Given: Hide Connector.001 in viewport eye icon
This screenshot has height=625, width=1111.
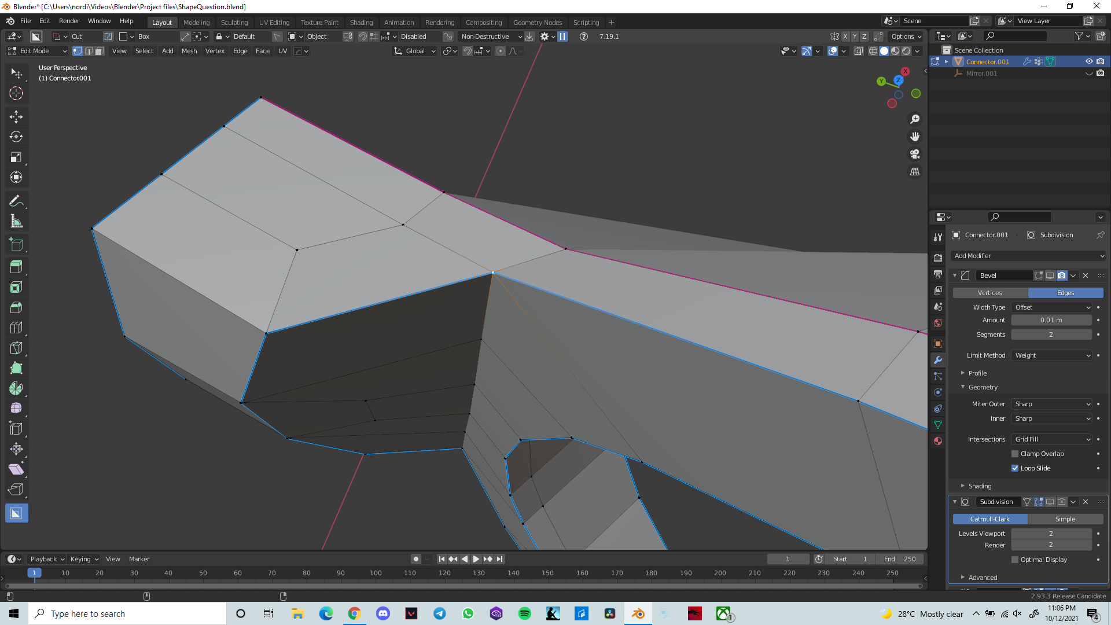Looking at the screenshot, I should [1089, 61].
